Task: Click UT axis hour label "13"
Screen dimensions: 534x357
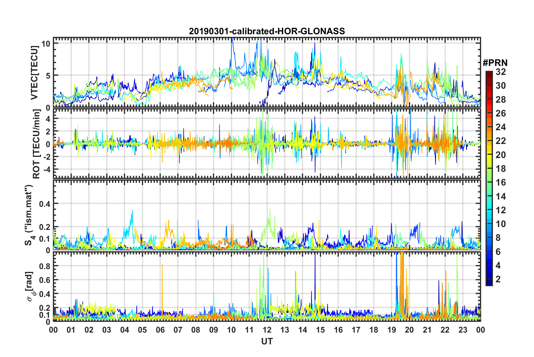Action: click(x=285, y=330)
